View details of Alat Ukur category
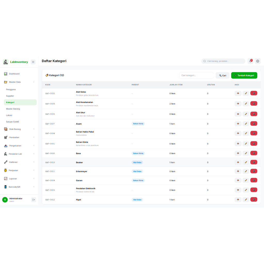Screen dimensions: 264x264 click(x=238, y=114)
